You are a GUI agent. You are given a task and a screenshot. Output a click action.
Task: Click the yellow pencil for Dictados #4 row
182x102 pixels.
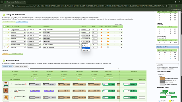[x=8, y=35]
